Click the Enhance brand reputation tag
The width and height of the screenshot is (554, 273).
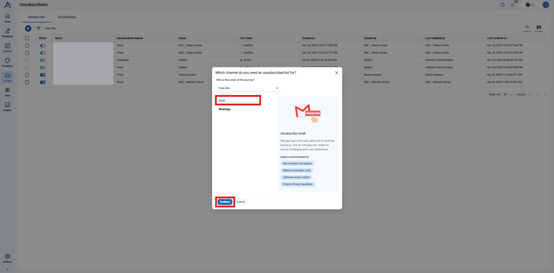(298, 184)
